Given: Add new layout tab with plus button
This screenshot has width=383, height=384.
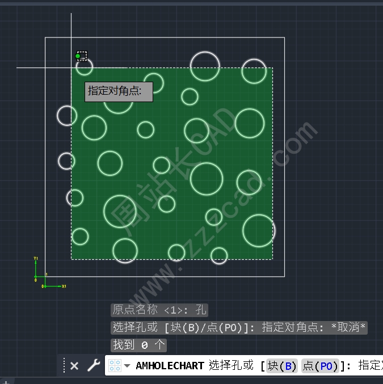Looking at the screenshot, I should (6, 382).
